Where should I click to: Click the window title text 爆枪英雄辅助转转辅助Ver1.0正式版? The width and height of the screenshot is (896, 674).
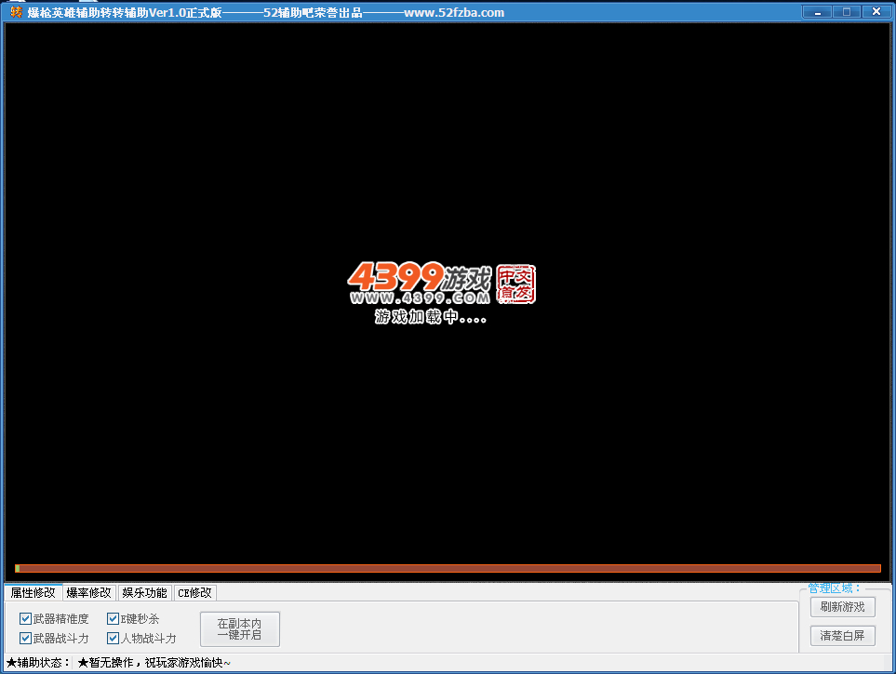point(125,13)
